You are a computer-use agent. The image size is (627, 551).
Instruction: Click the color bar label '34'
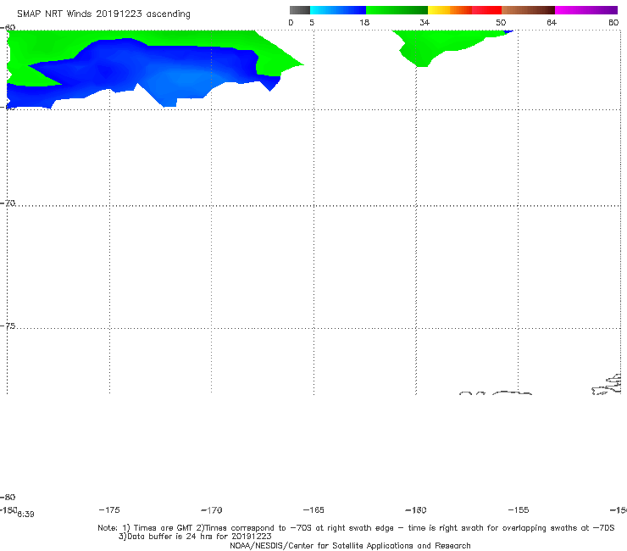coord(424,22)
